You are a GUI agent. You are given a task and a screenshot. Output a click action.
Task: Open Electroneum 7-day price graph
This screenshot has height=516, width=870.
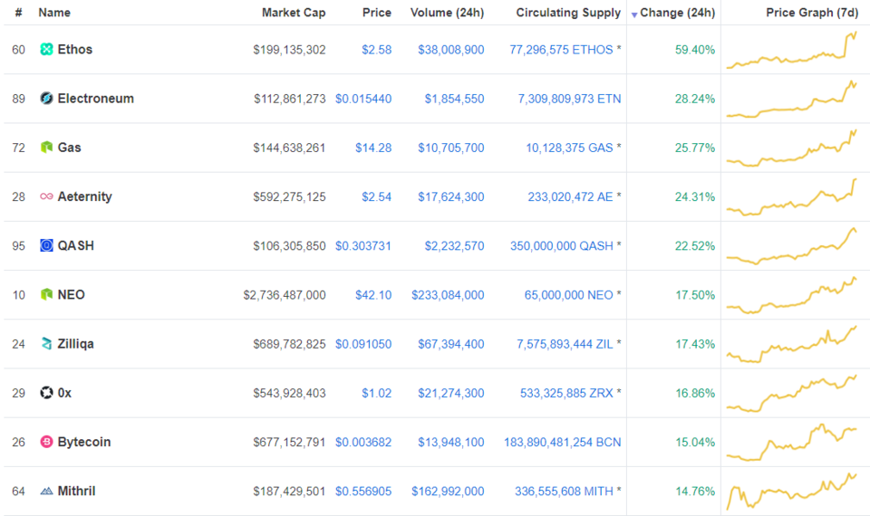click(792, 99)
